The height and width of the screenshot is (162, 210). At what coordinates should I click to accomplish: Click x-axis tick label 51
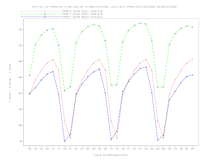click(x=129, y=149)
